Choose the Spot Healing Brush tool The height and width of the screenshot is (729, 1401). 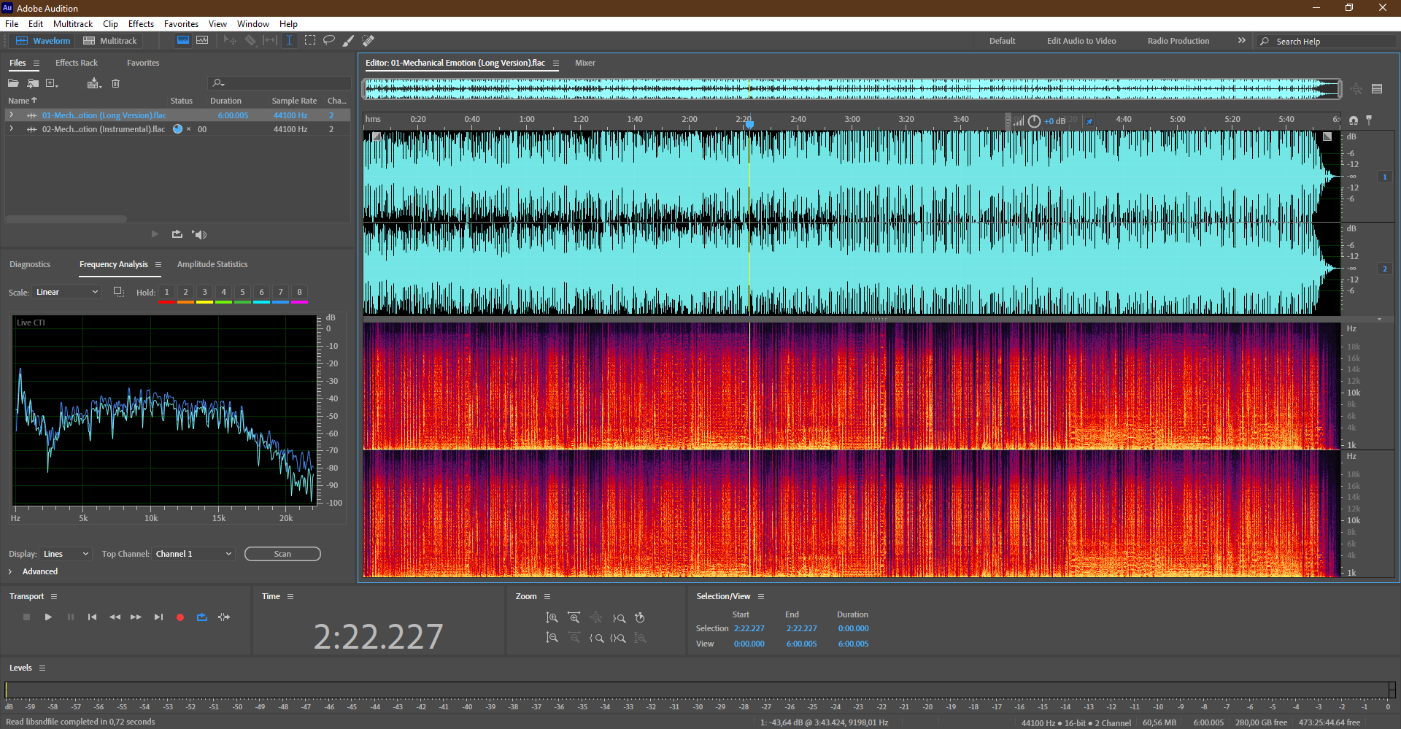(x=368, y=40)
